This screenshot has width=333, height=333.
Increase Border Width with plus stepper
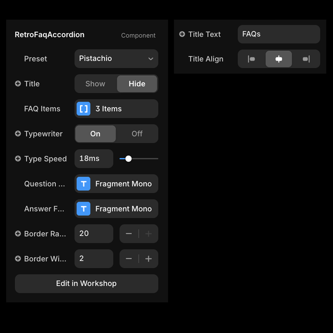click(x=149, y=259)
